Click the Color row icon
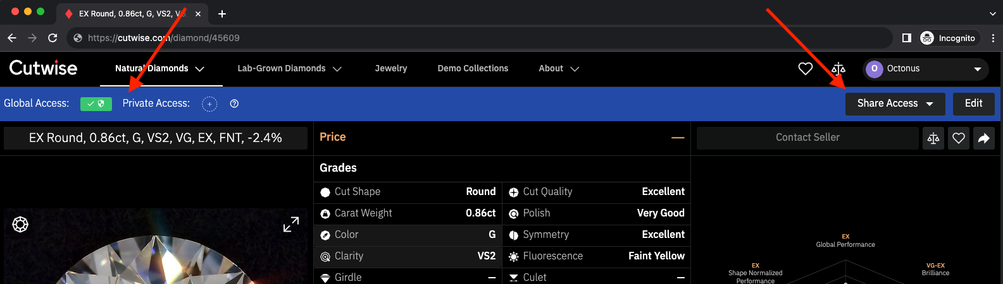Image resolution: width=1003 pixels, height=284 pixels. point(325,235)
